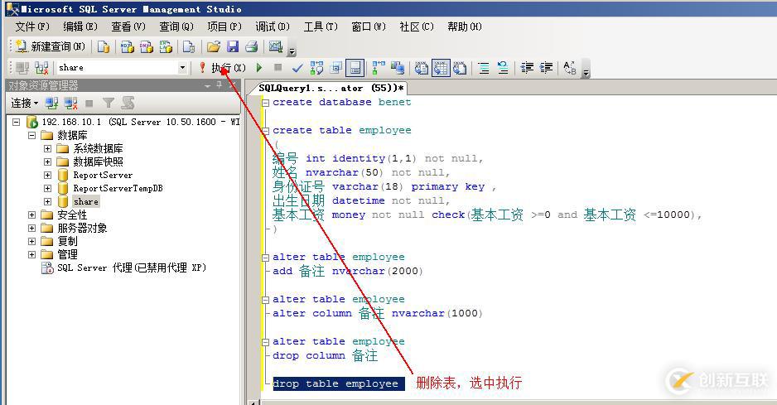Click the Parse checkmark icon
Viewport: 777px width, 405px height.
pos(297,67)
